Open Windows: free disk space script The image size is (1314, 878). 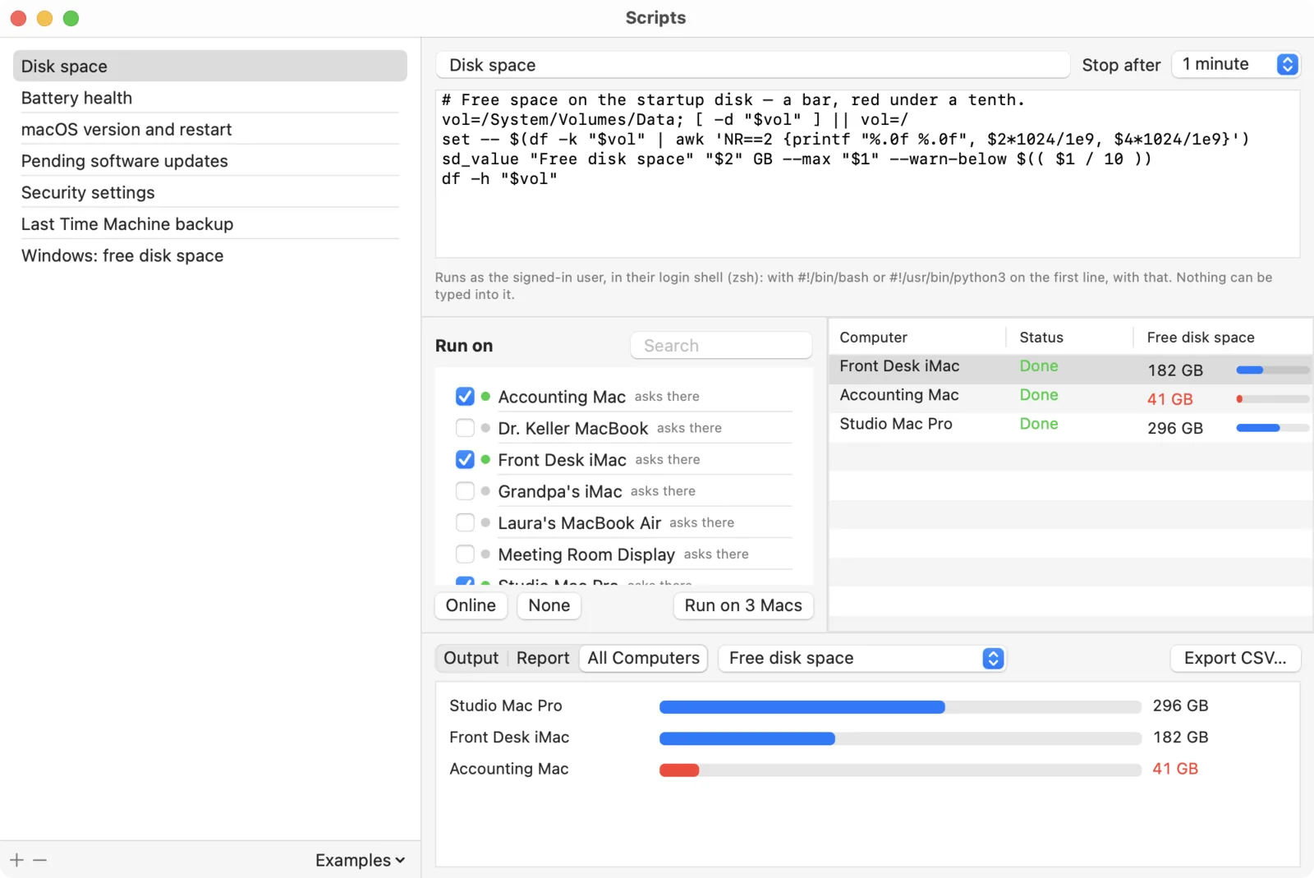pos(210,255)
